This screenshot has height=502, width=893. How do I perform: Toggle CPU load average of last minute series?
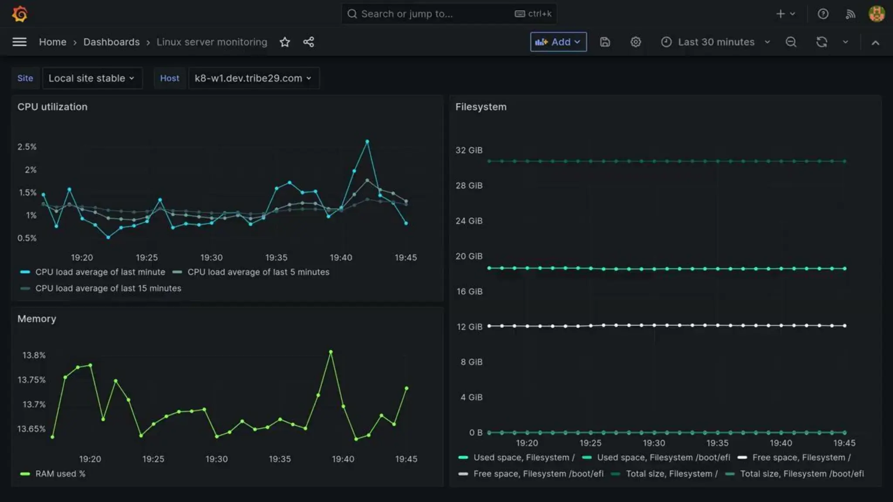click(100, 272)
